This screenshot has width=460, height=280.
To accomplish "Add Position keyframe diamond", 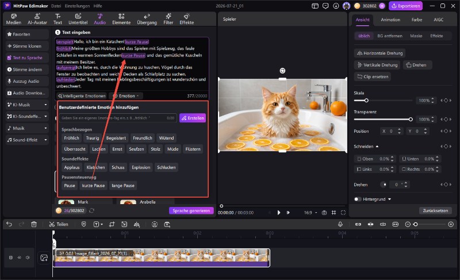I will point(446,131).
